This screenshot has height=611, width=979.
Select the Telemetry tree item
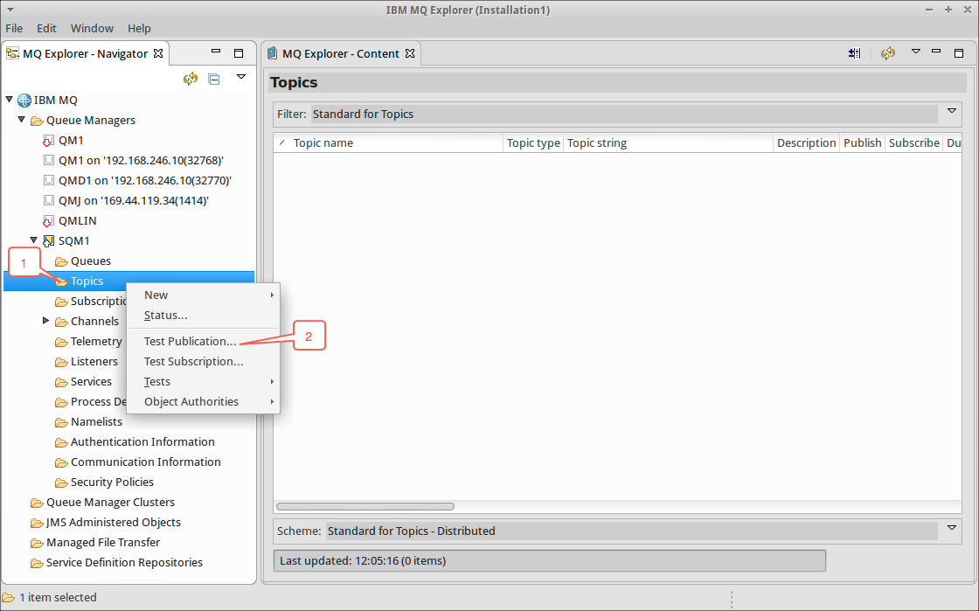pyautogui.click(x=96, y=342)
